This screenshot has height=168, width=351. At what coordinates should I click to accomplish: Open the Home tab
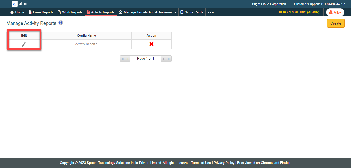point(17,12)
